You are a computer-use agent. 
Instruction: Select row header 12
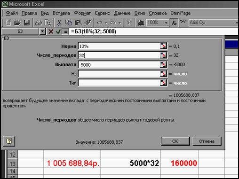click(13, 155)
